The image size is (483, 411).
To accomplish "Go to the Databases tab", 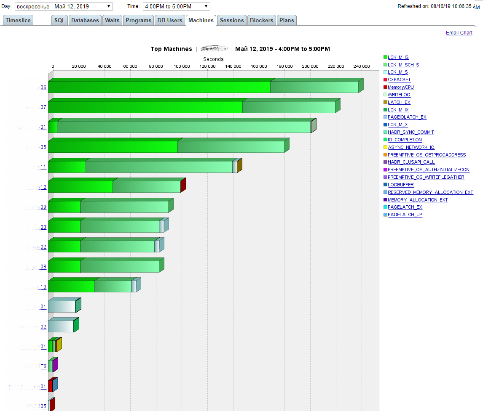I will [85, 20].
